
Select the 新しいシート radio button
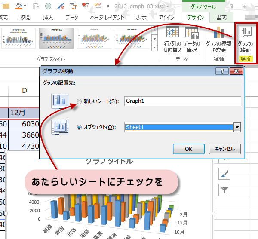tap(79, 101)
